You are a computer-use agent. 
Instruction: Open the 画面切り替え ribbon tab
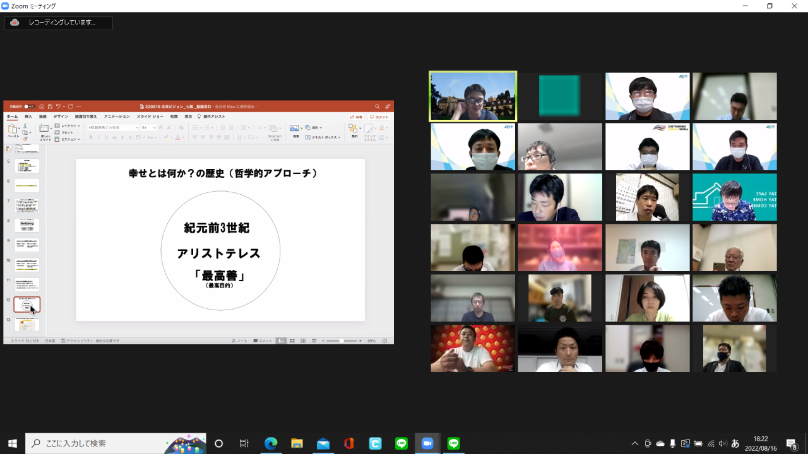[x=86, y=117]
